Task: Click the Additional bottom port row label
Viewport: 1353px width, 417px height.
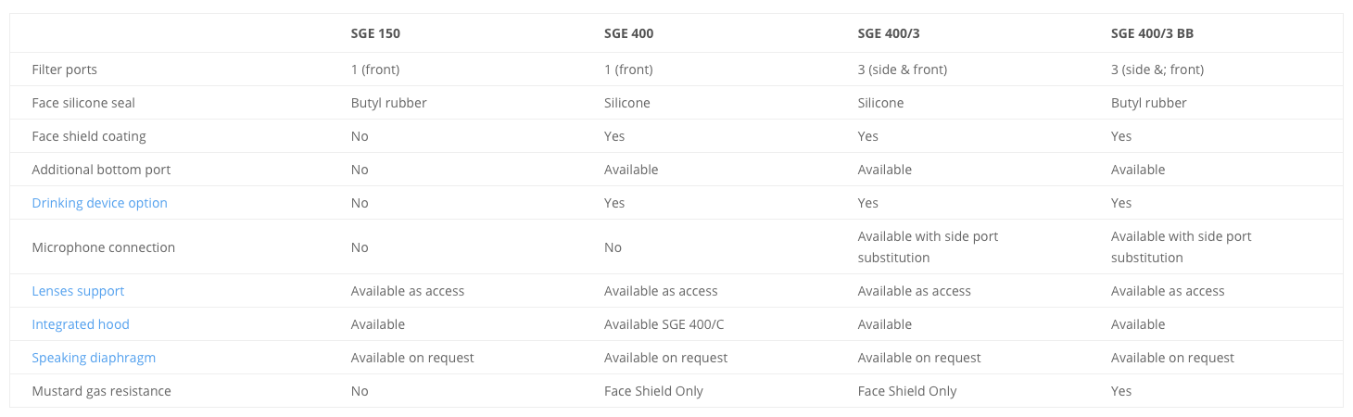Action: [x=101, y=170]
